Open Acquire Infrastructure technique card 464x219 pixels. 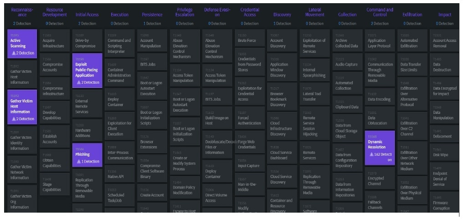55,42
